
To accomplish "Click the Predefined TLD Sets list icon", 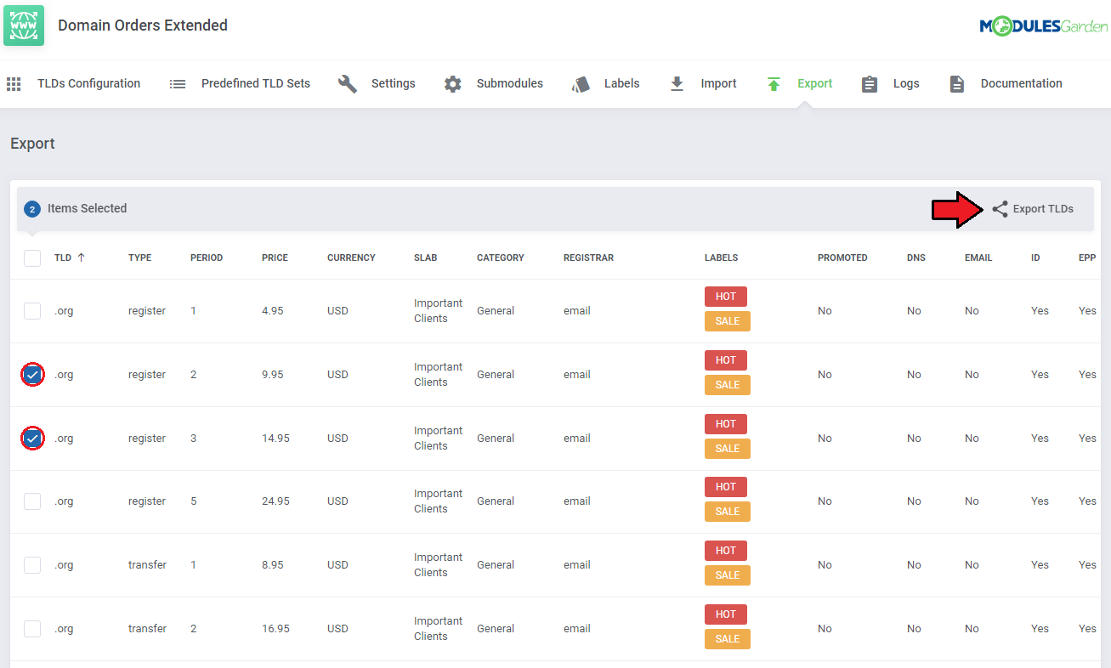I will click(x=178, y=84).
